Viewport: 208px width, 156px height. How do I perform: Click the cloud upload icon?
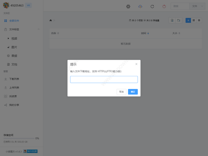(x=140, y=6)
